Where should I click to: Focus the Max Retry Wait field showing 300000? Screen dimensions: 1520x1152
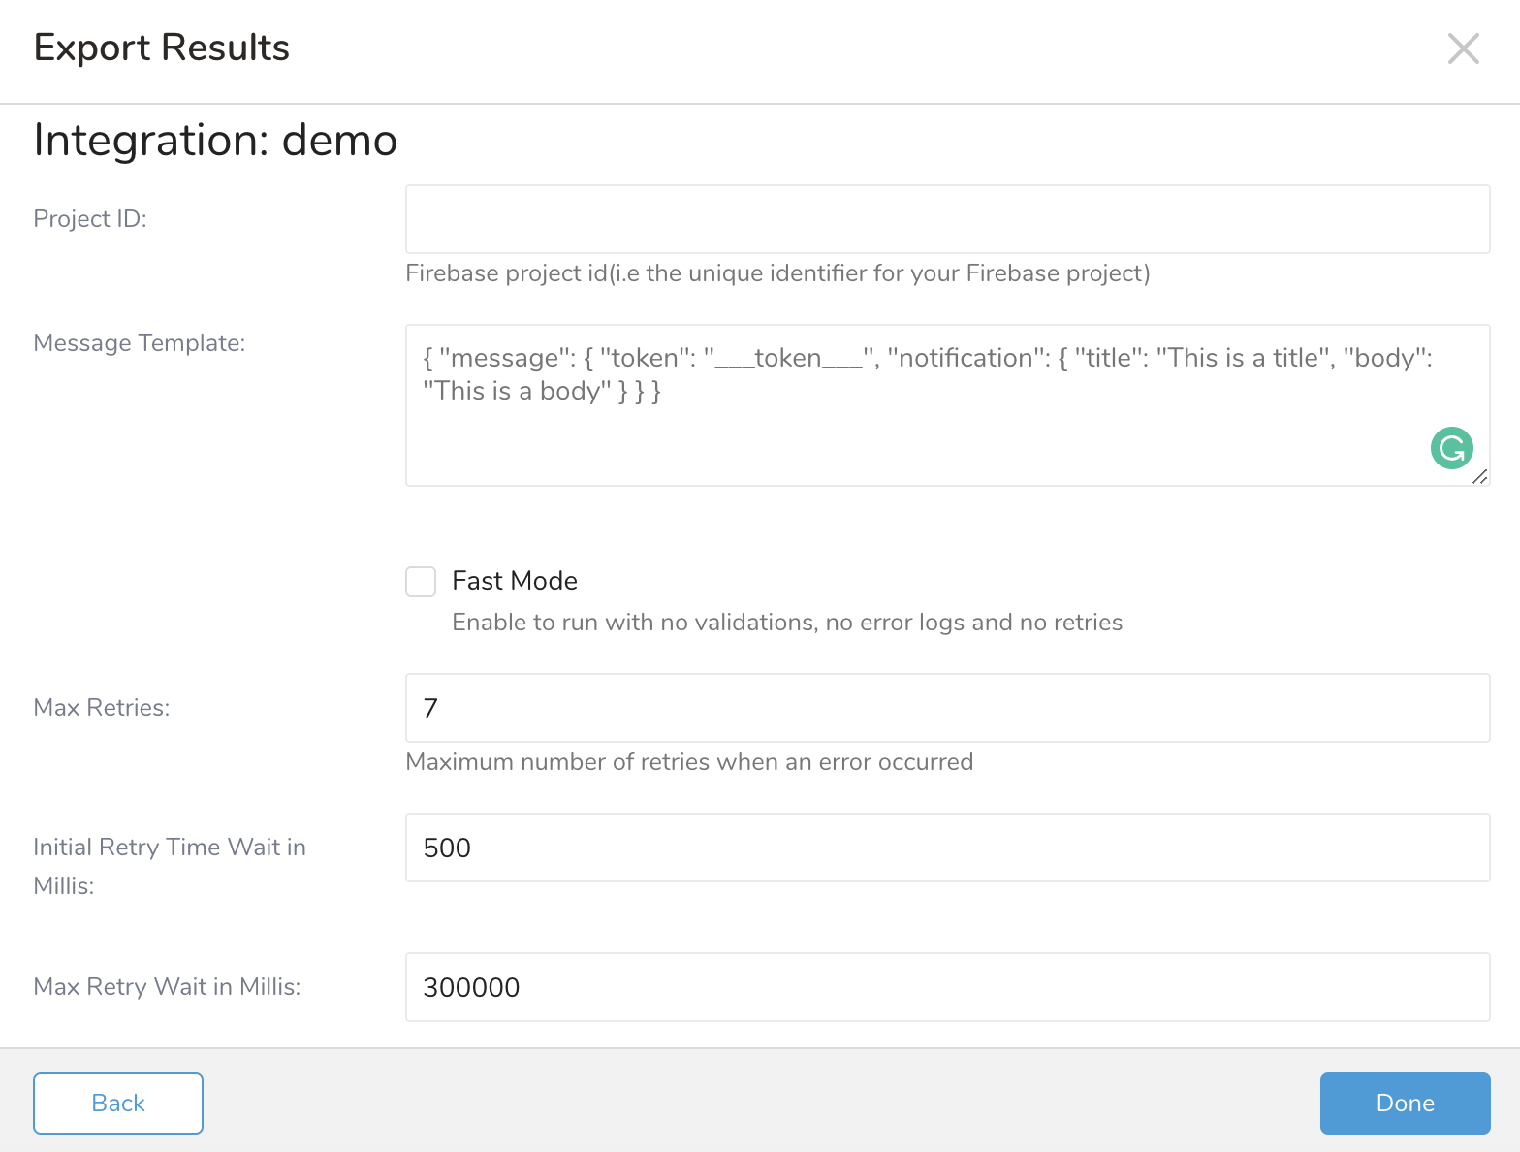[947, 987]
